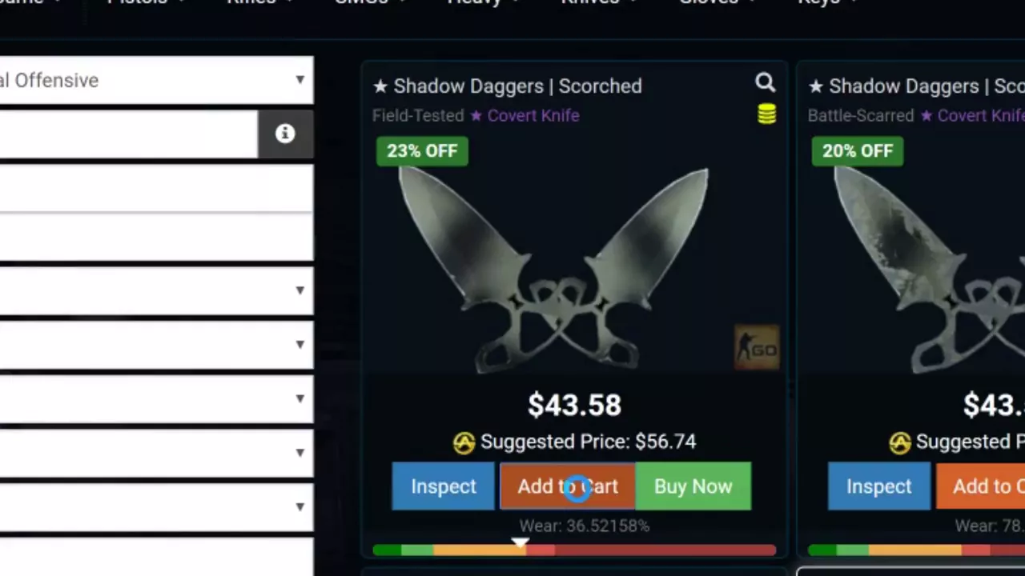Focus the text field next to info icon
This screenshot has height=576, width=1025.
[x=129, y=134]
